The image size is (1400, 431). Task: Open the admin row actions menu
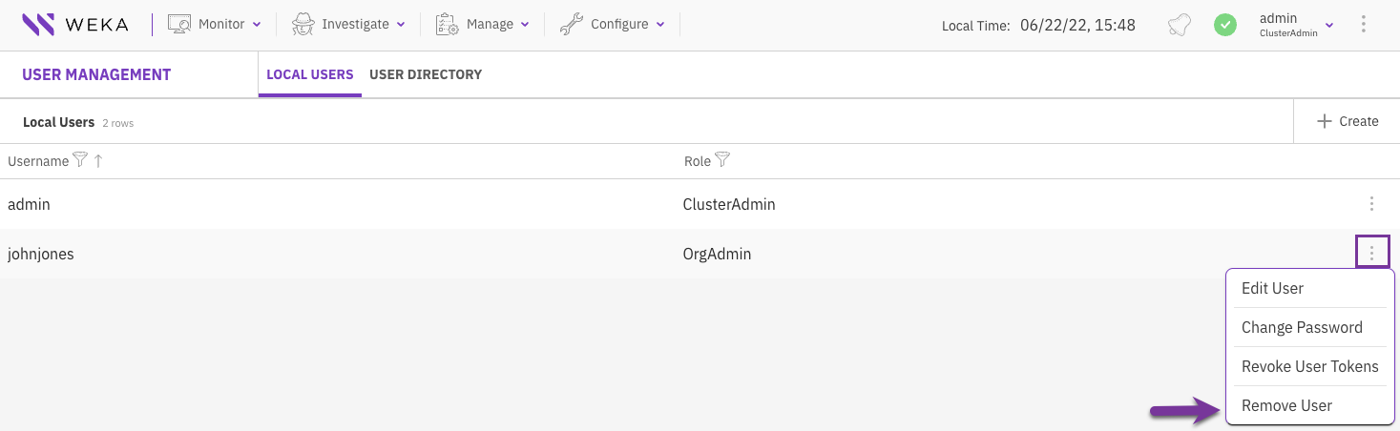coord(1371,203)
